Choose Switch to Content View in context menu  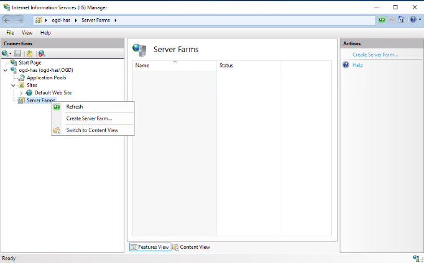93,130
